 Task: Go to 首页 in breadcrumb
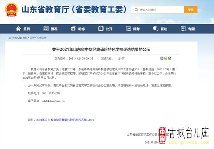pyautogui.click(x=25, y=37)
